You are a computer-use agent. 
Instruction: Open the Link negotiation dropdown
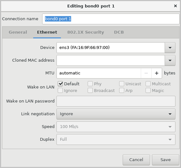tap(116, 114)
